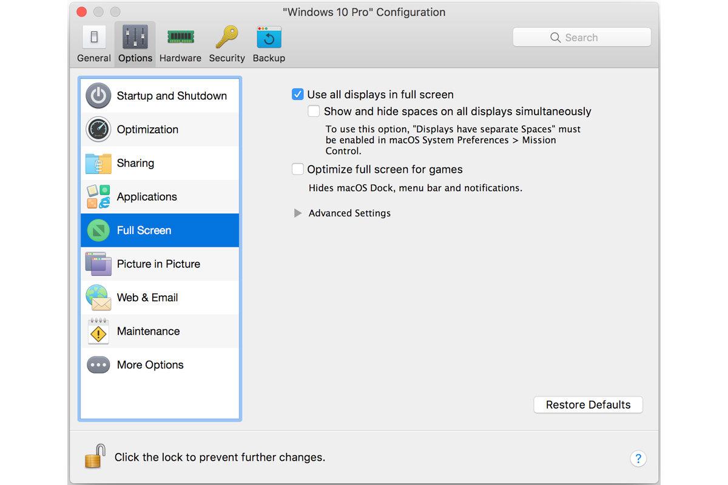Click the More Options ellipsis icon
The image size is (728, 485).
pos(98,364)
